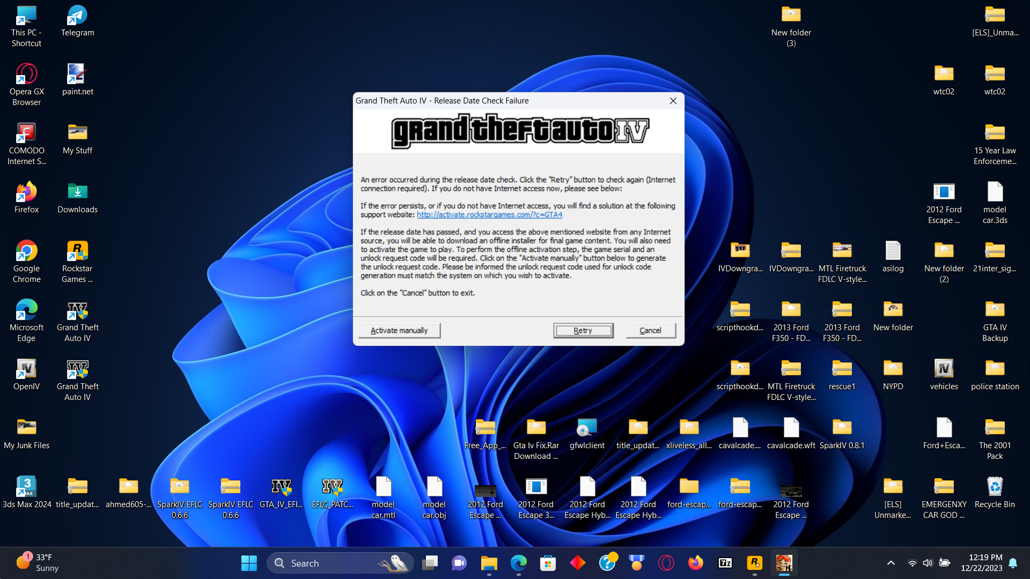Open the paint.net desktop shortcut

point(77,75)
